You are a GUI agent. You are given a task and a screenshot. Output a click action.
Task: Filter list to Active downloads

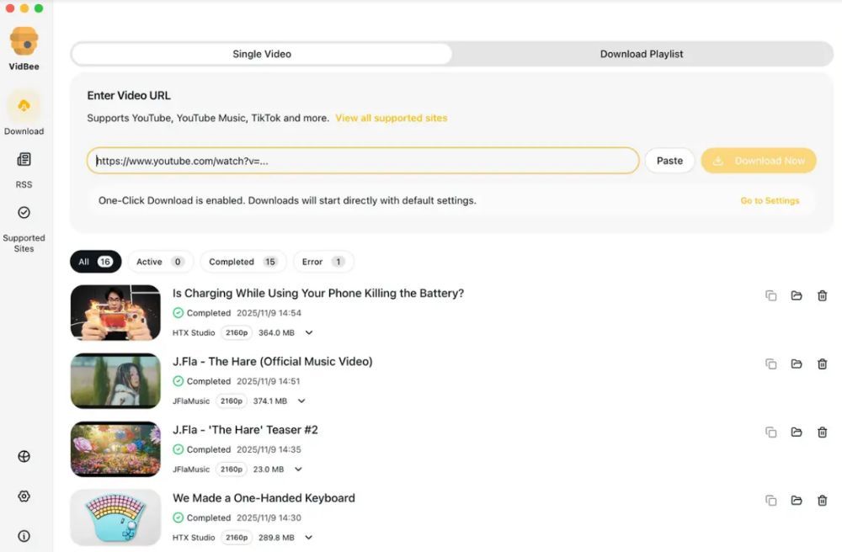(160, 262)
